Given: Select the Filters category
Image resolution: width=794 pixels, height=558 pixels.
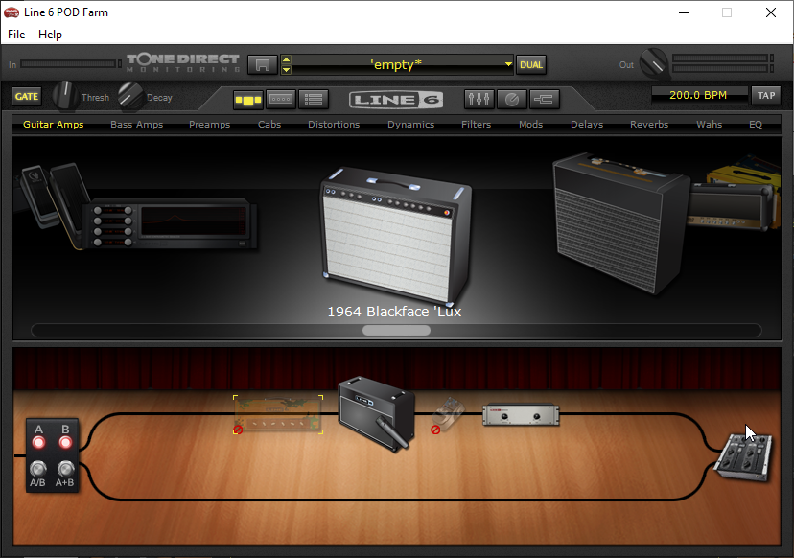Looking at the screenshot, I should tap(476, 124).
